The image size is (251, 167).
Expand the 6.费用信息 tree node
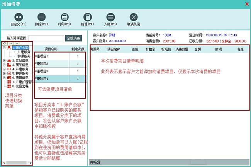click(x=4, y=77)
